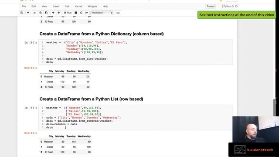This screenshot has height=157, width=279.
Task: Open the Cell menu
Action: (67, 6)
